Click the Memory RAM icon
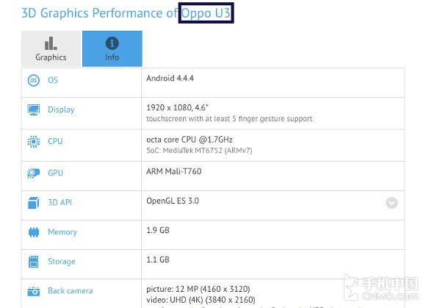The width and height of the screenshot is (426, 308). [34, 232]
